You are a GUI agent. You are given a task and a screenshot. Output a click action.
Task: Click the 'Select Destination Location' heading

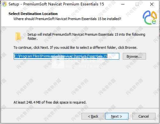click(x=33, y=14)
